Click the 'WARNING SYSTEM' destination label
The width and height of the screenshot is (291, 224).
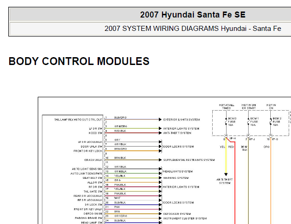click(x=176, y=178)
